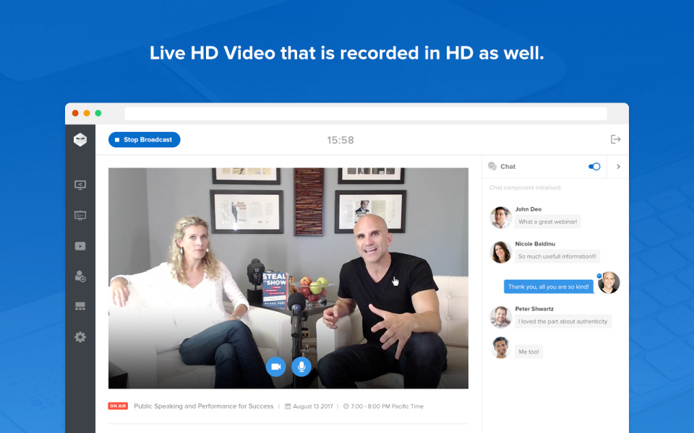Disable Chat using the blue toggle switch

pos(594,166)
